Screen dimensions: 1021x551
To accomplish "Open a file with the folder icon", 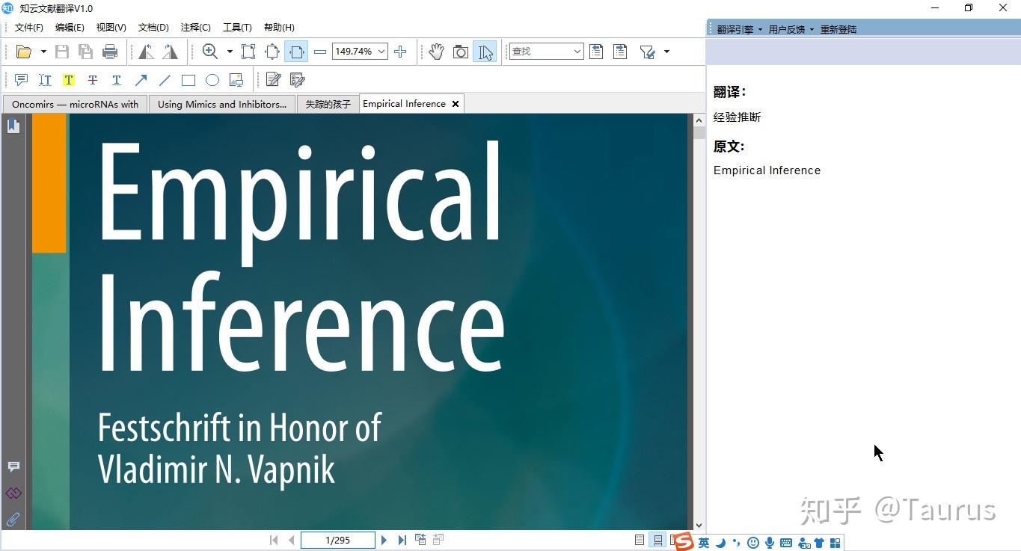I will 24,52.
